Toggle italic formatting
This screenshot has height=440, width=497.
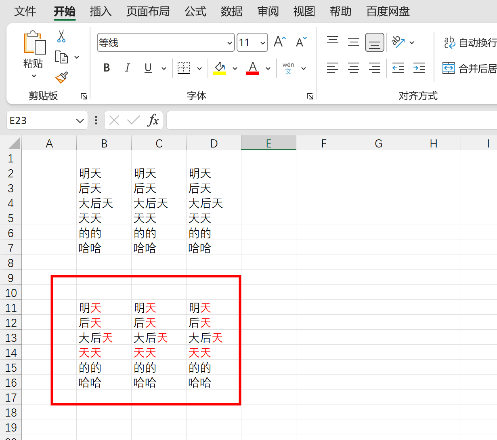[x=128, y=68]
